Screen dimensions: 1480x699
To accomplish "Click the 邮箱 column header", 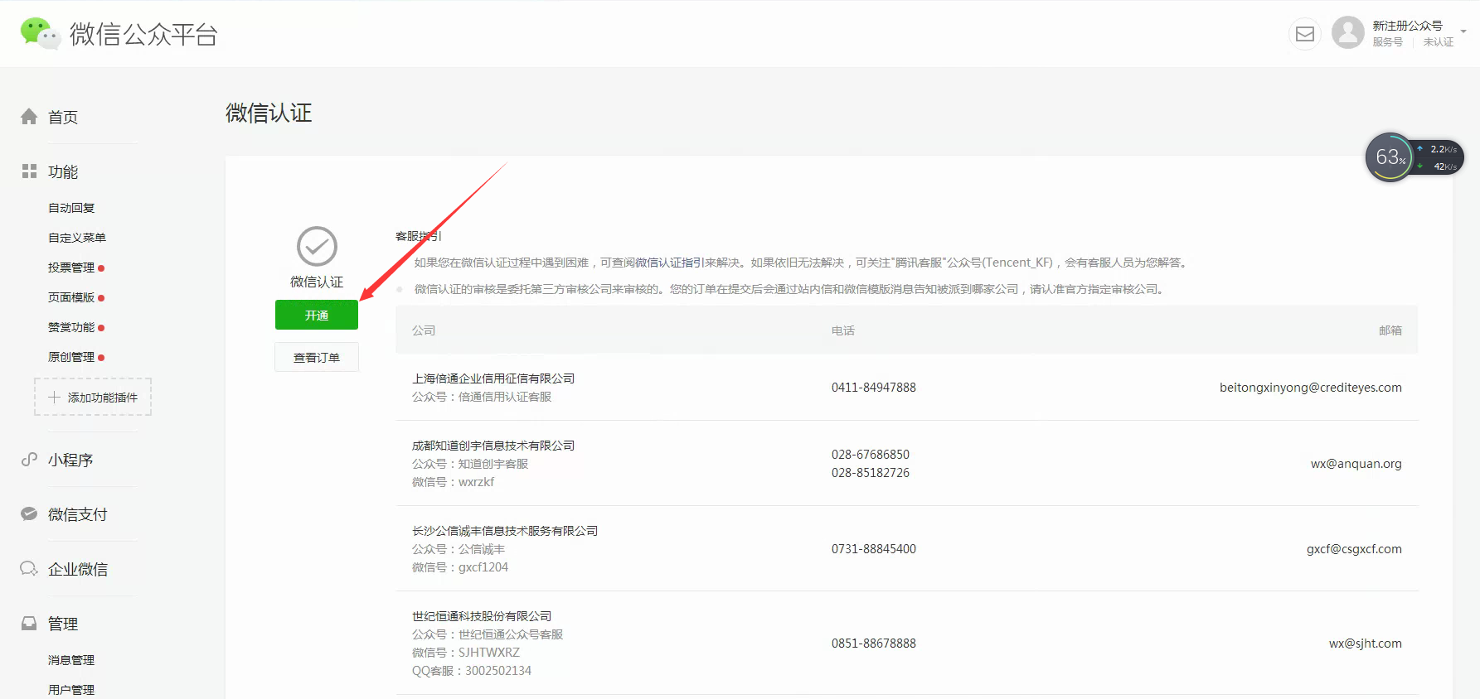I will (x=1390, y=330).
